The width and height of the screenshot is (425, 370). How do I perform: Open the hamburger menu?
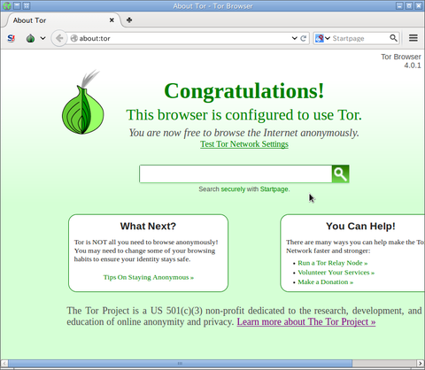click(413, 38)
